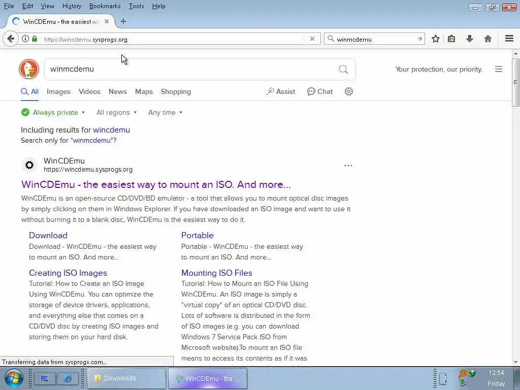Click the network tray icon
Viewport: 520px width, 390px height.
point(472,373)
